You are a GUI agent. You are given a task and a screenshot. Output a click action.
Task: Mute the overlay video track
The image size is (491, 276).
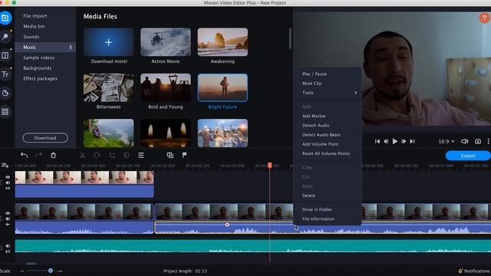point(8,182)
